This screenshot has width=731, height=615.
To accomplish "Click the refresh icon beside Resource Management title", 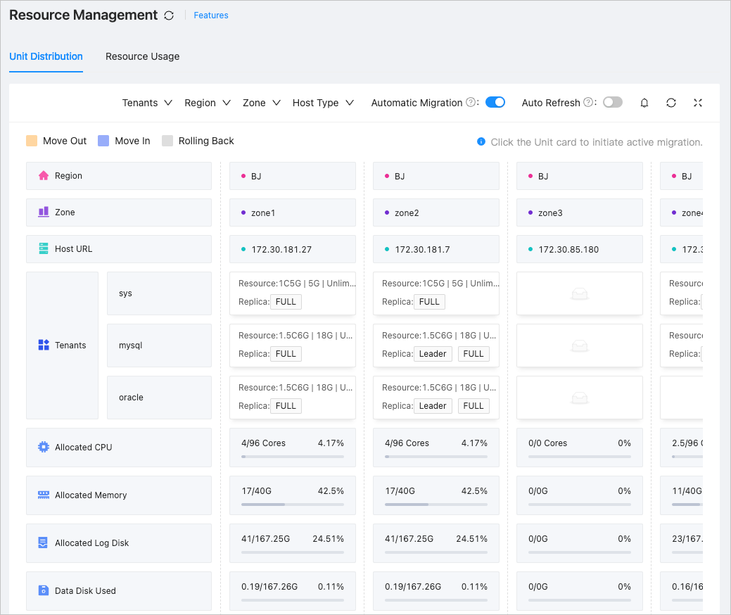I will (169, 15).
